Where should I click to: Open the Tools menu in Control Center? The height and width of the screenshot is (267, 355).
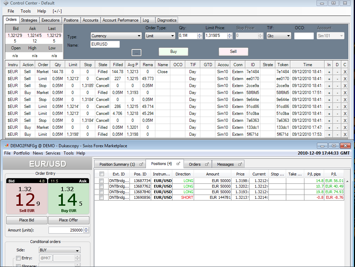click(x=25, y=11)
